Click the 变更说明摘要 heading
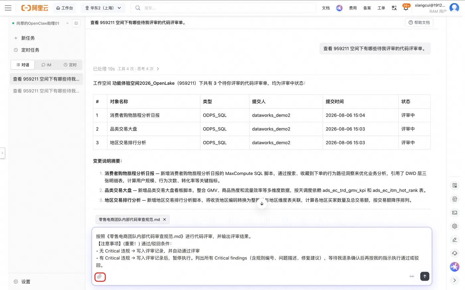This screenshot has width=465, height=290. pos(108,161)
